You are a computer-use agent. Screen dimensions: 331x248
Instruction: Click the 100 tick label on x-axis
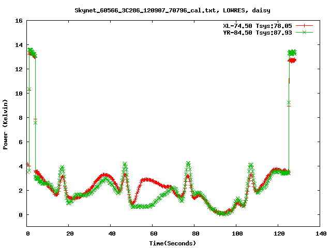[236, 234]
